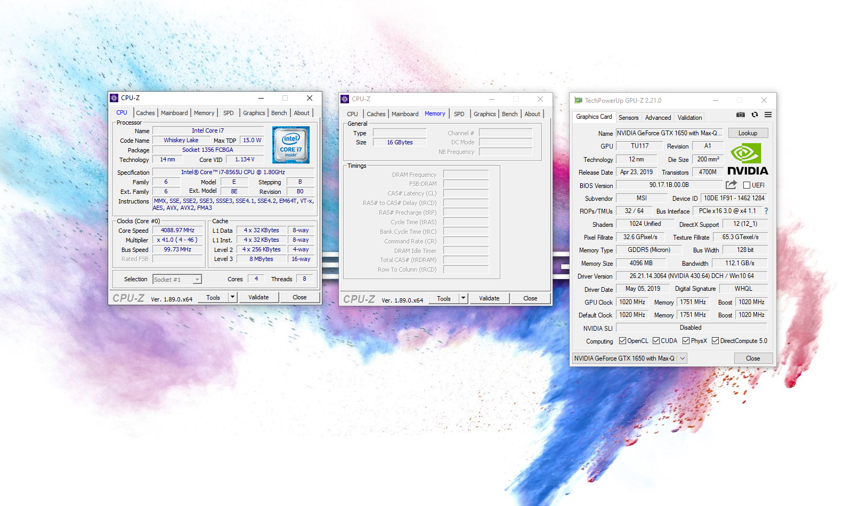Image resolution: width=860 pixels, height=506 pixels.
Task: Open SPD tab in second CPU-Z window
Action: click(x=459, y=114)
